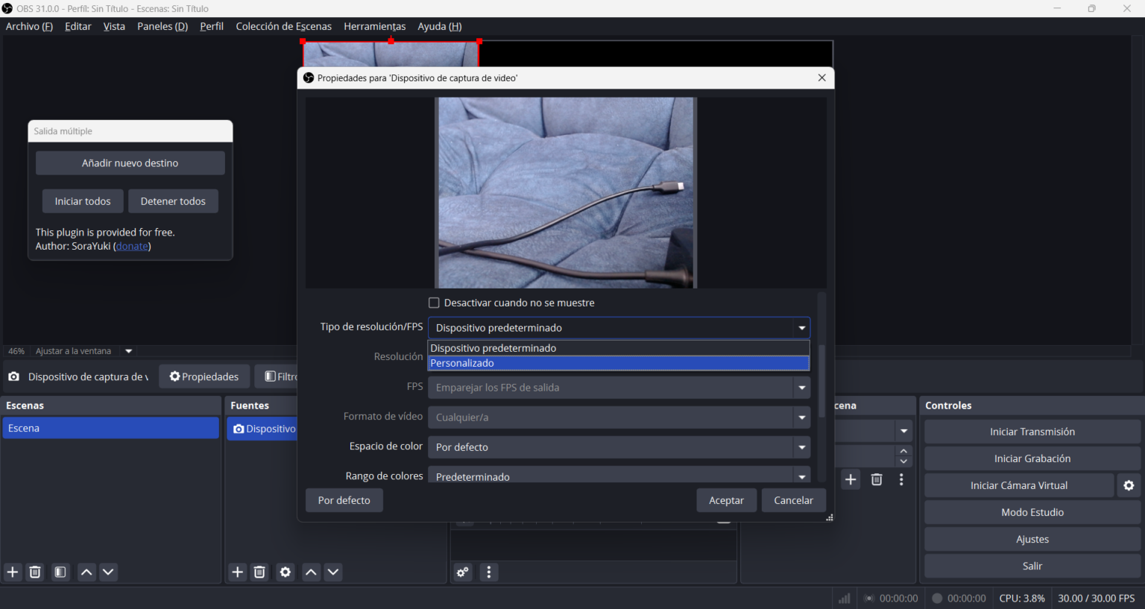Follow the donate link
1145x609 pixels.
coord(132,246)
